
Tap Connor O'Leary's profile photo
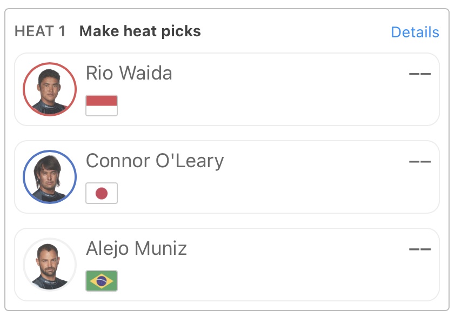50,177
